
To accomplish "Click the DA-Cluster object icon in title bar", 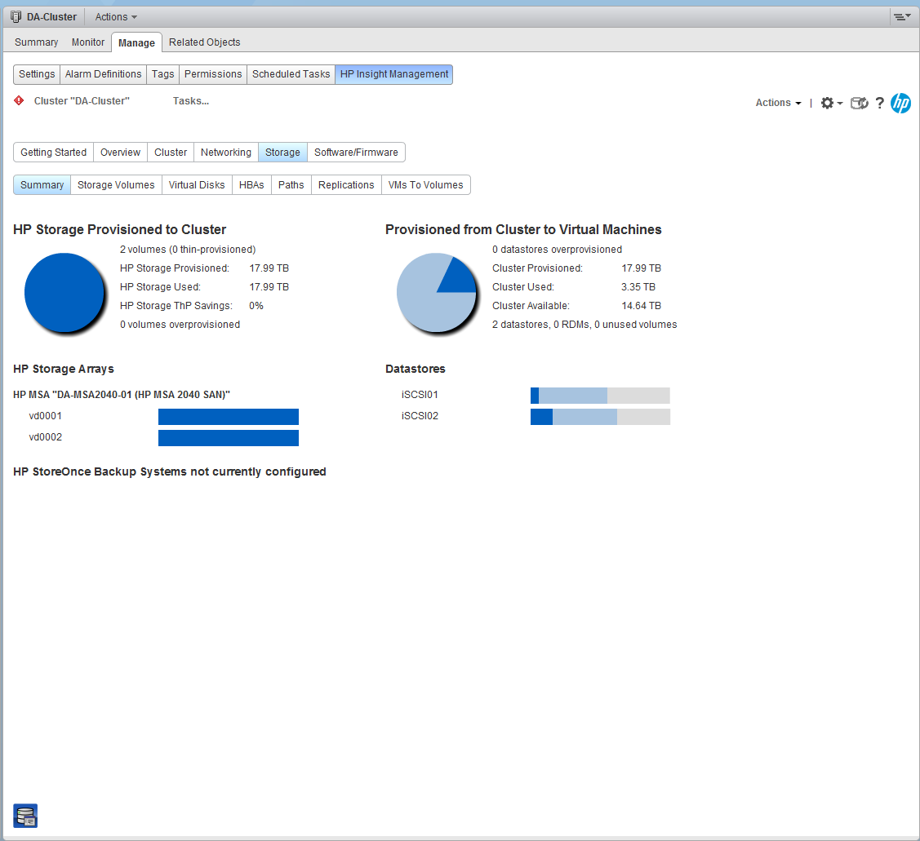I will 16,16.
